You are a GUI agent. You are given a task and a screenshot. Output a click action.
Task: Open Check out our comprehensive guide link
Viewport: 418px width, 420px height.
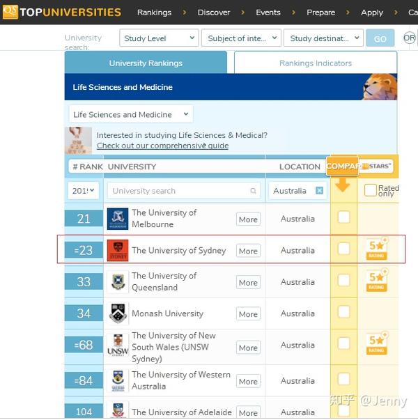[x=162, y=146]
